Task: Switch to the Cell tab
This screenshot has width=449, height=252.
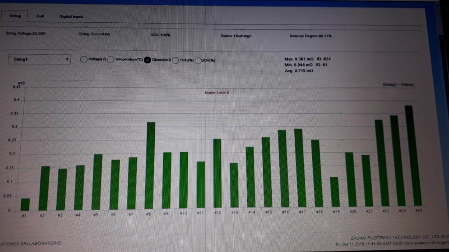Action: click(x=41, y=16)
